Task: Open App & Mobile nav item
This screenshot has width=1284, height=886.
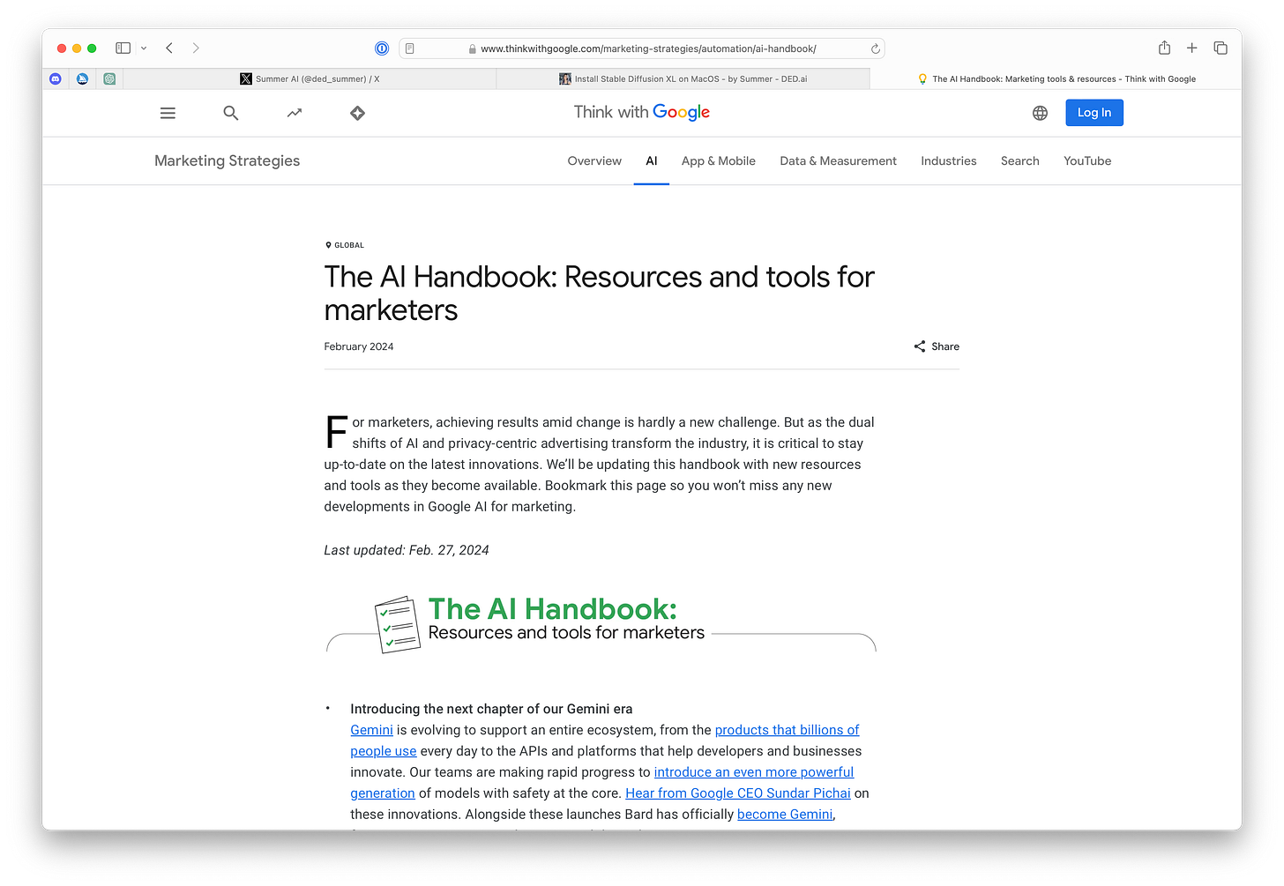Action: pyautogui.click(x=719, y=160)
